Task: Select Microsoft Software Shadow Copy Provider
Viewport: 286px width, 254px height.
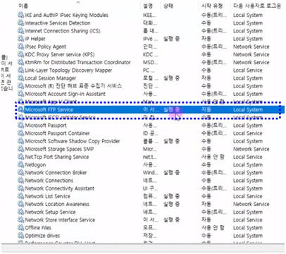Action: pyautogui.click(x=73, y=141)
